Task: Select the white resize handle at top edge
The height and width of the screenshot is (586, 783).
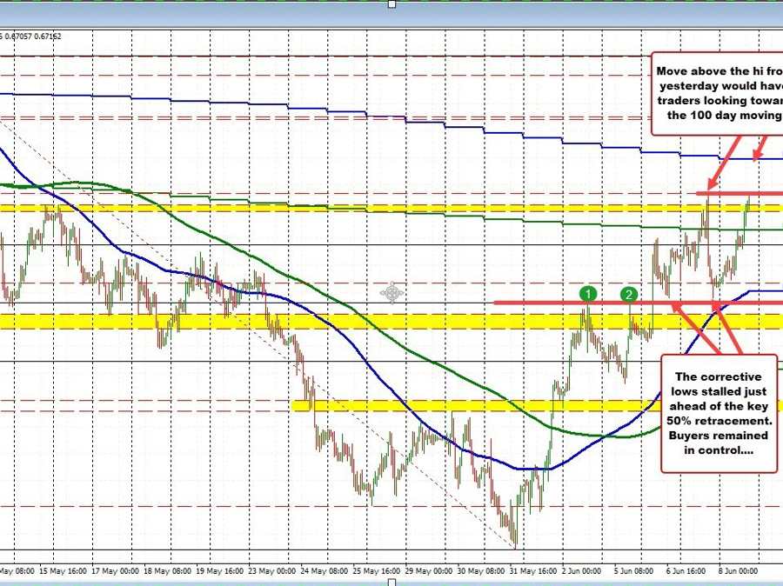Action: coord(391,4)
